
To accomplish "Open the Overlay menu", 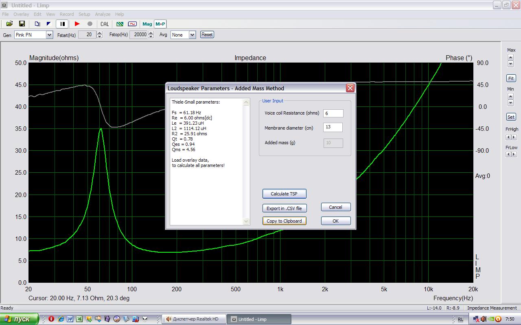I will coord(21,14).
